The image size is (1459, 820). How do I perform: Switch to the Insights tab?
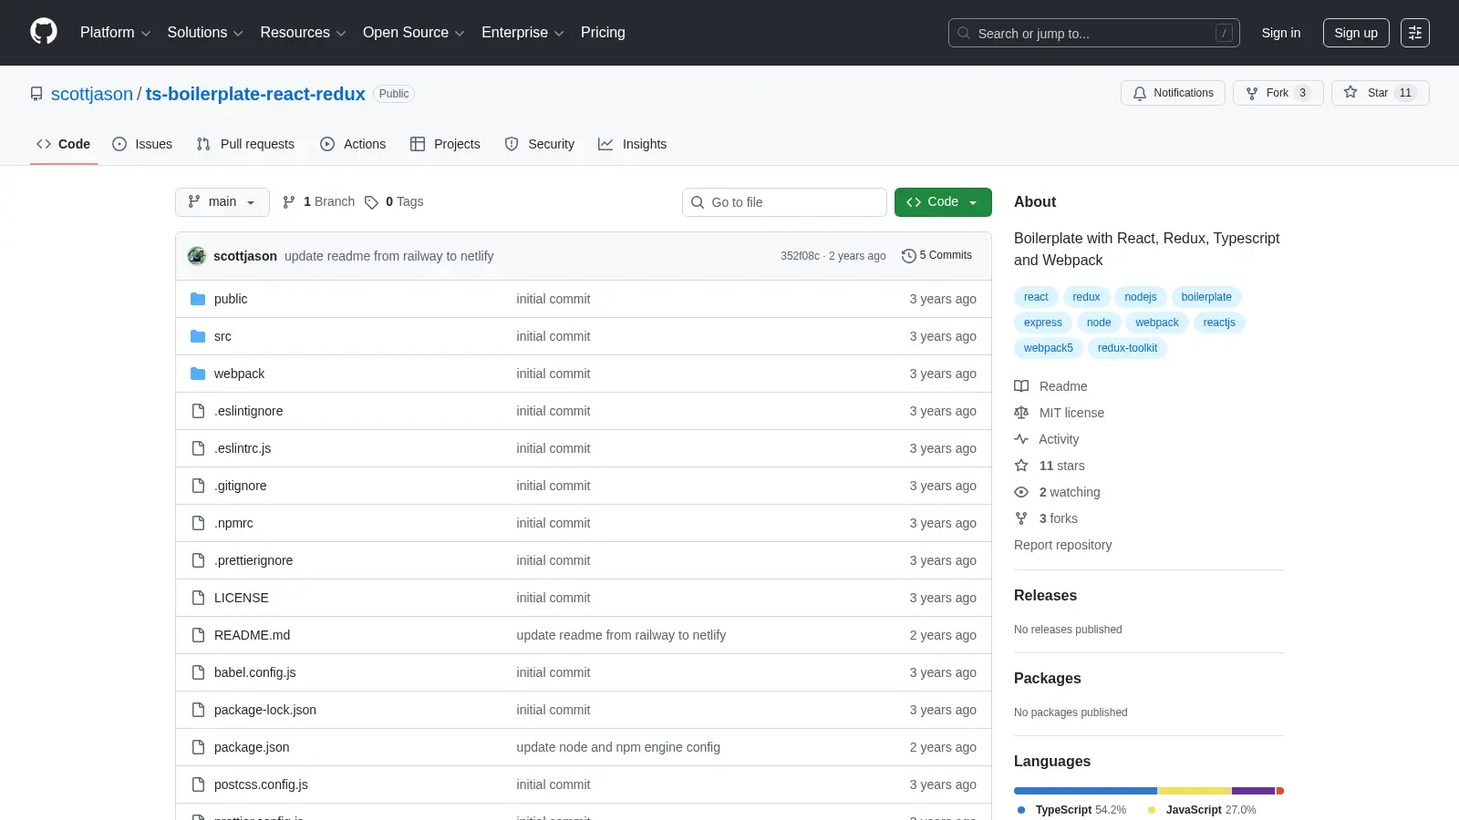click(633, 144)
